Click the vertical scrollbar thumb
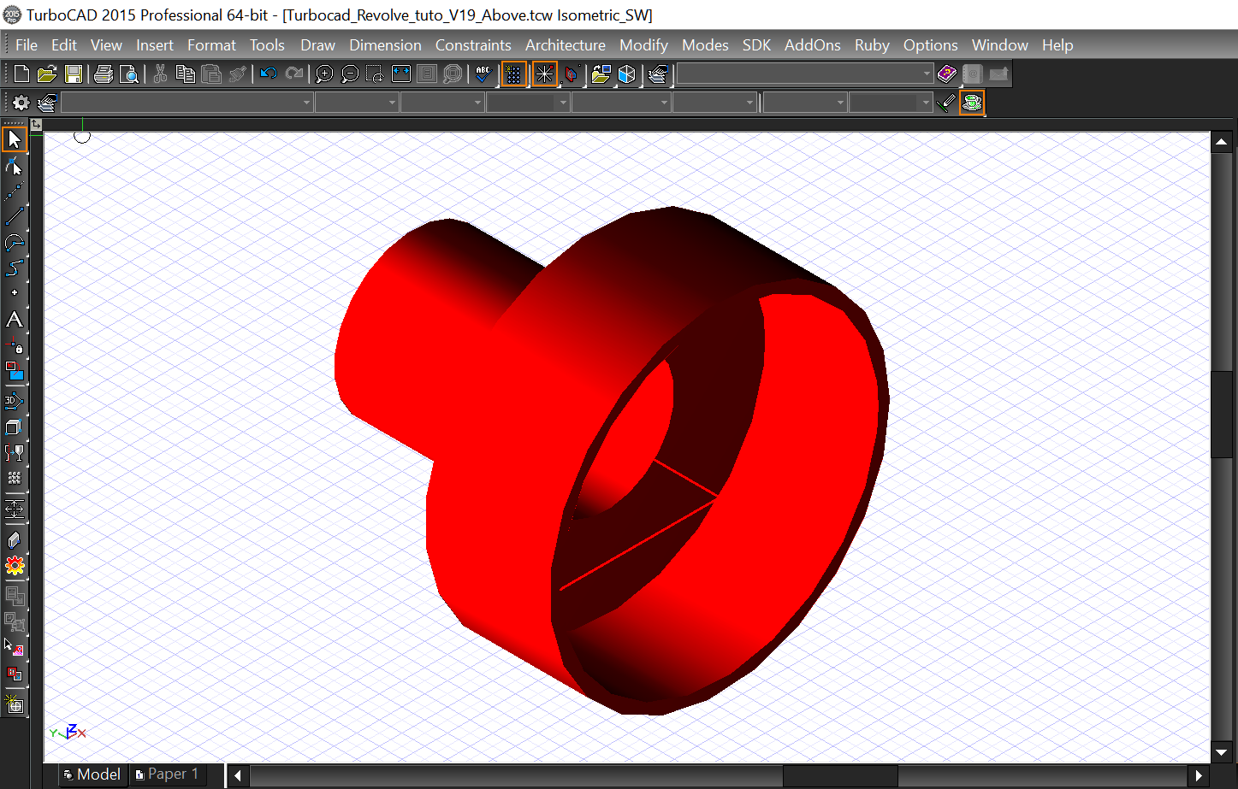 click(1222, 415)
